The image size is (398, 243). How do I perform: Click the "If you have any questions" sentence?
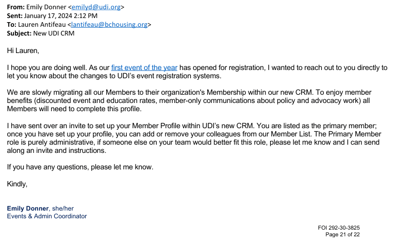(80, 167)
